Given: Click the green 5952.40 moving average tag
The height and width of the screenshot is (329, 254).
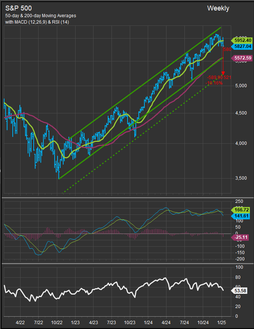Looking at the screenshot, I should (x=242, y=40).
